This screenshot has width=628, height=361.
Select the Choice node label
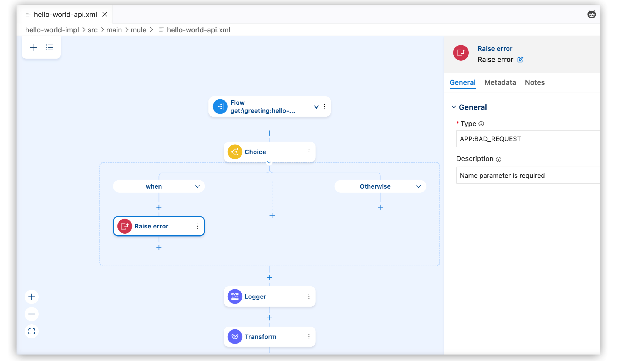[255, 152]
